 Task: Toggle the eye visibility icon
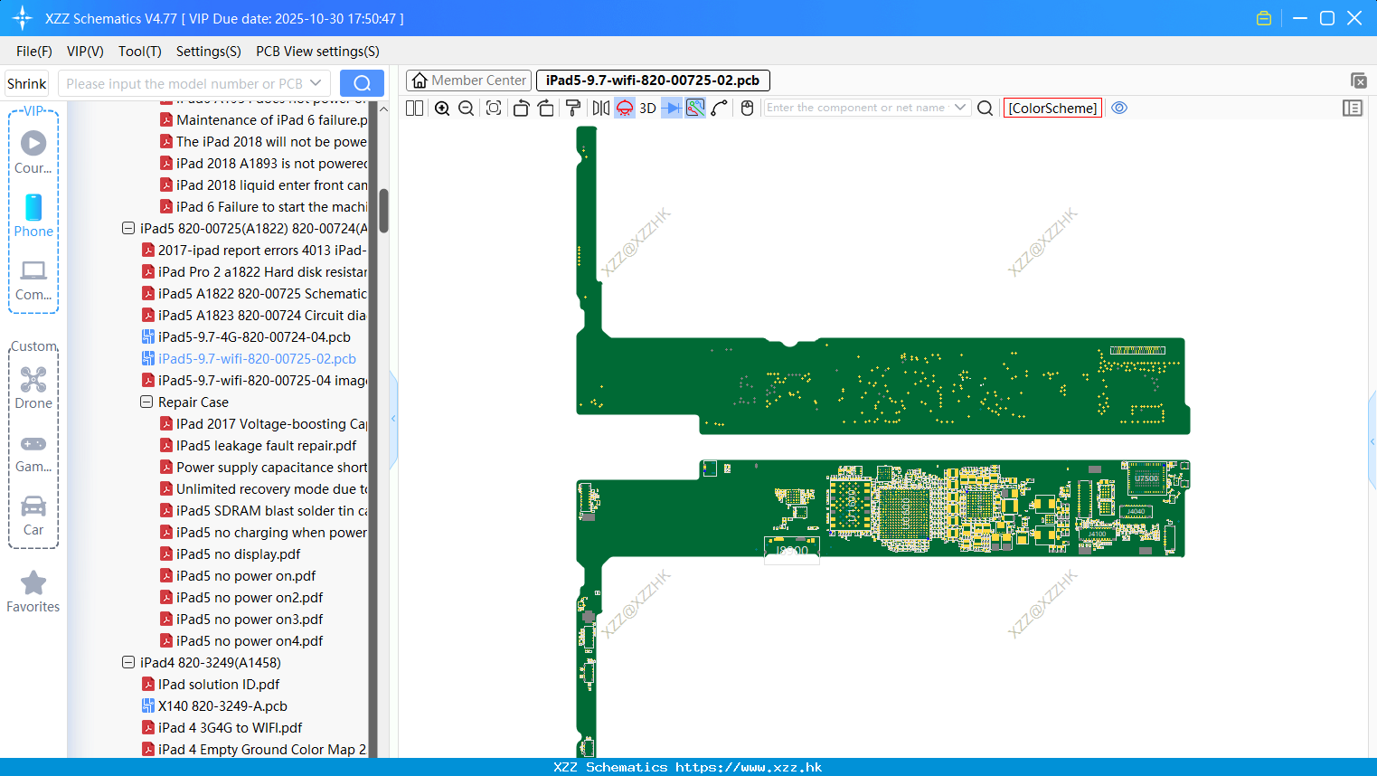1119,108
